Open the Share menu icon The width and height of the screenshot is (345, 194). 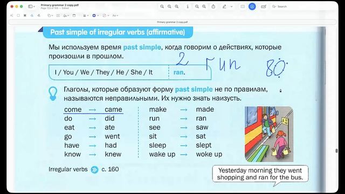click(x=213, y=6)
